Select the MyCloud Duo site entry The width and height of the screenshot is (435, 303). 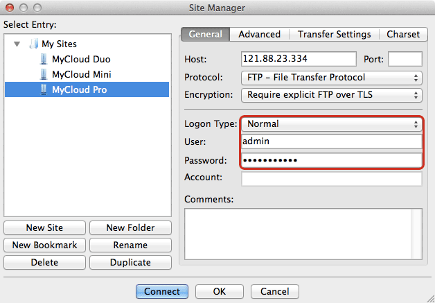(x=81, y=59)
